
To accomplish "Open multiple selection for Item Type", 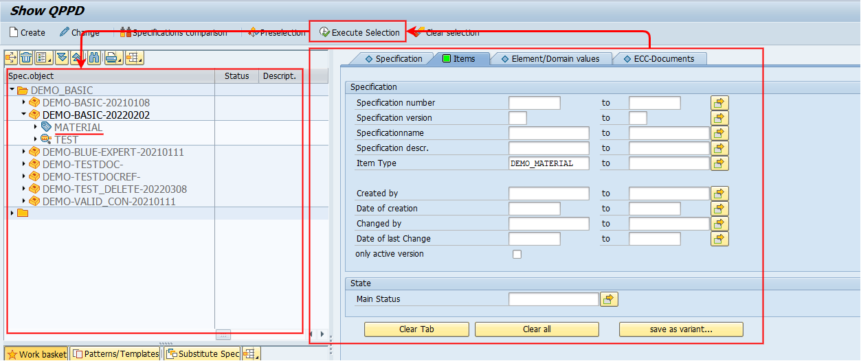I will [x=719, y=163].
